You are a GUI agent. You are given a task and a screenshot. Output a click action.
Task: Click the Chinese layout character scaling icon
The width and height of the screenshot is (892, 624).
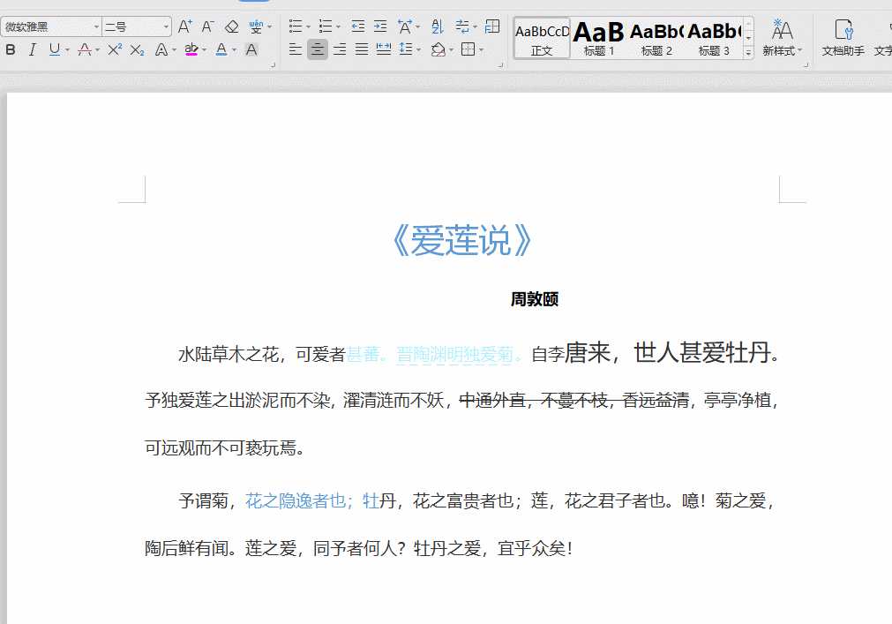[405, 26]
